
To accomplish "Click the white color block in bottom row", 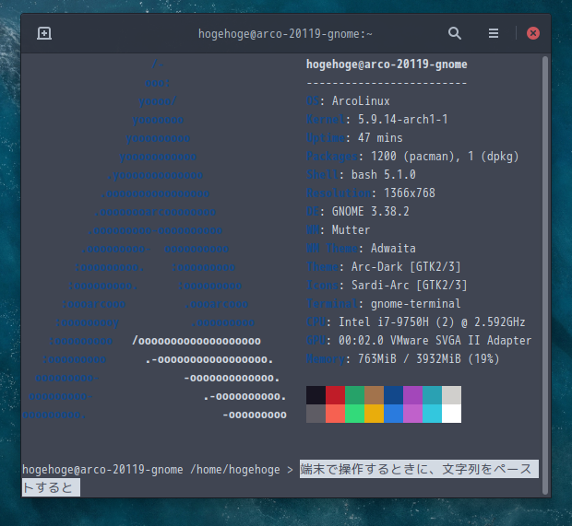I will pyautogui.click(x=451, y=414).
